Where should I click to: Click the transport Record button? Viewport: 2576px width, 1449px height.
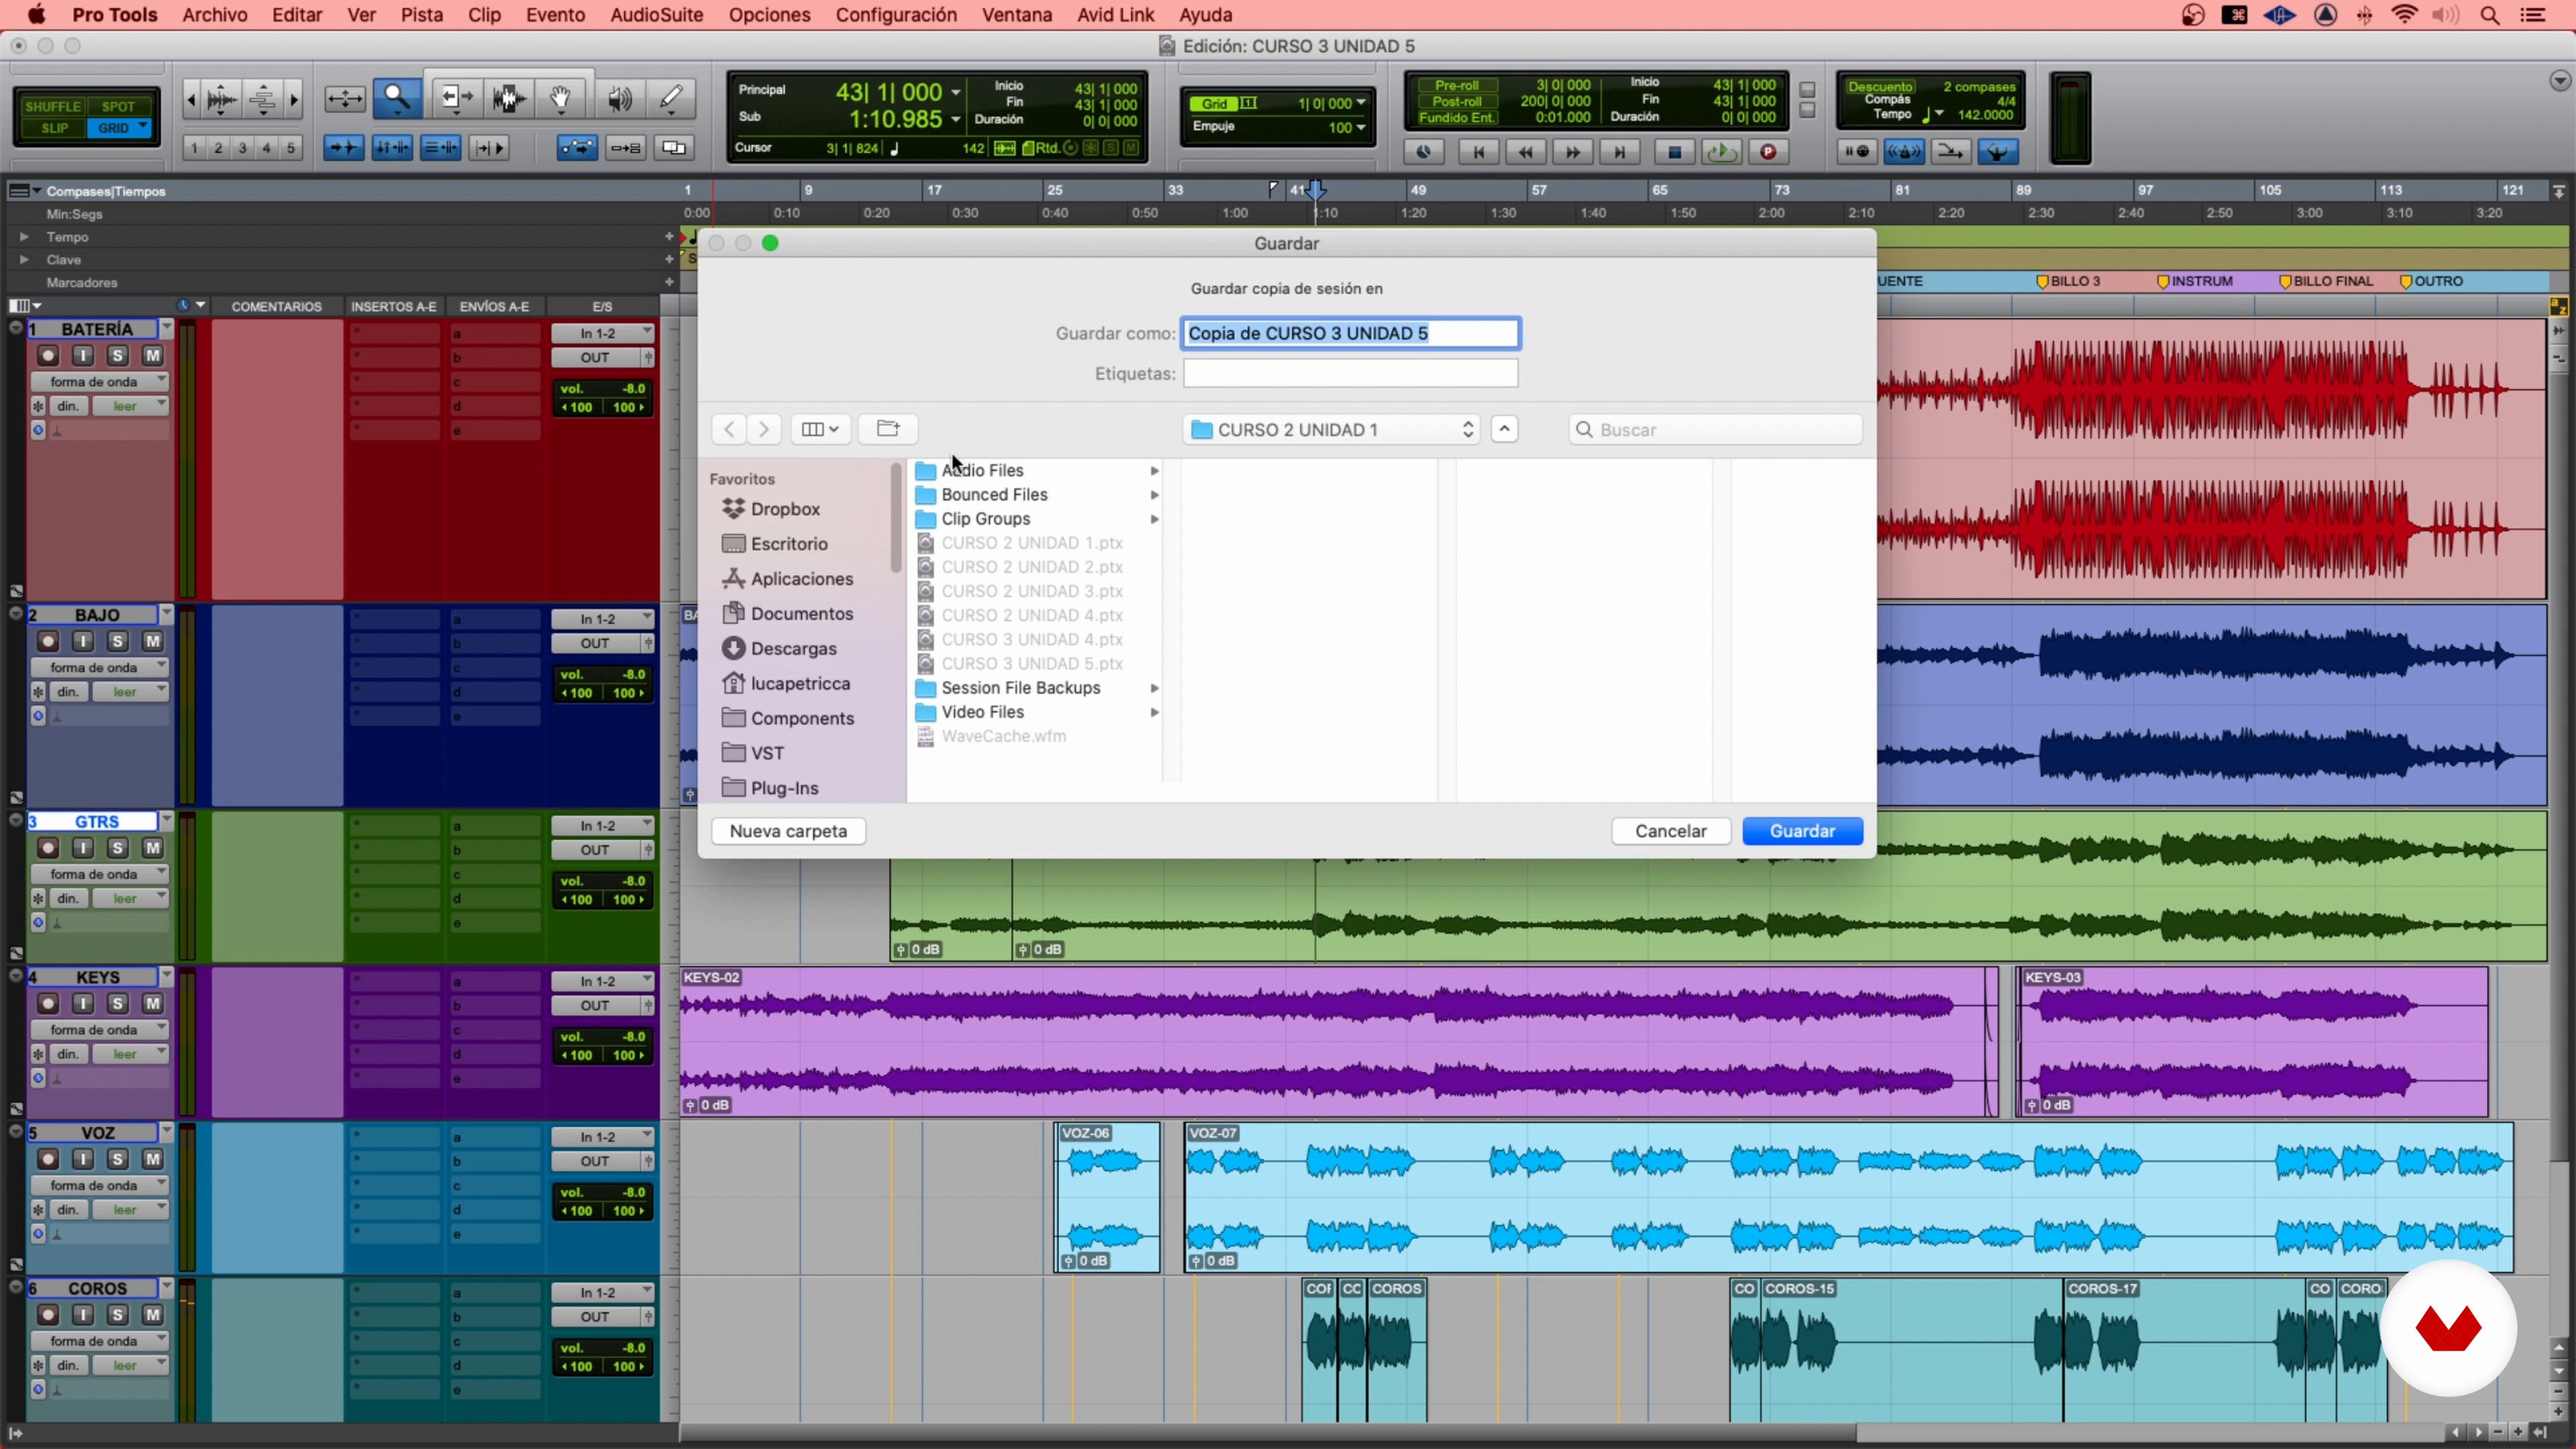point(1768,152)
